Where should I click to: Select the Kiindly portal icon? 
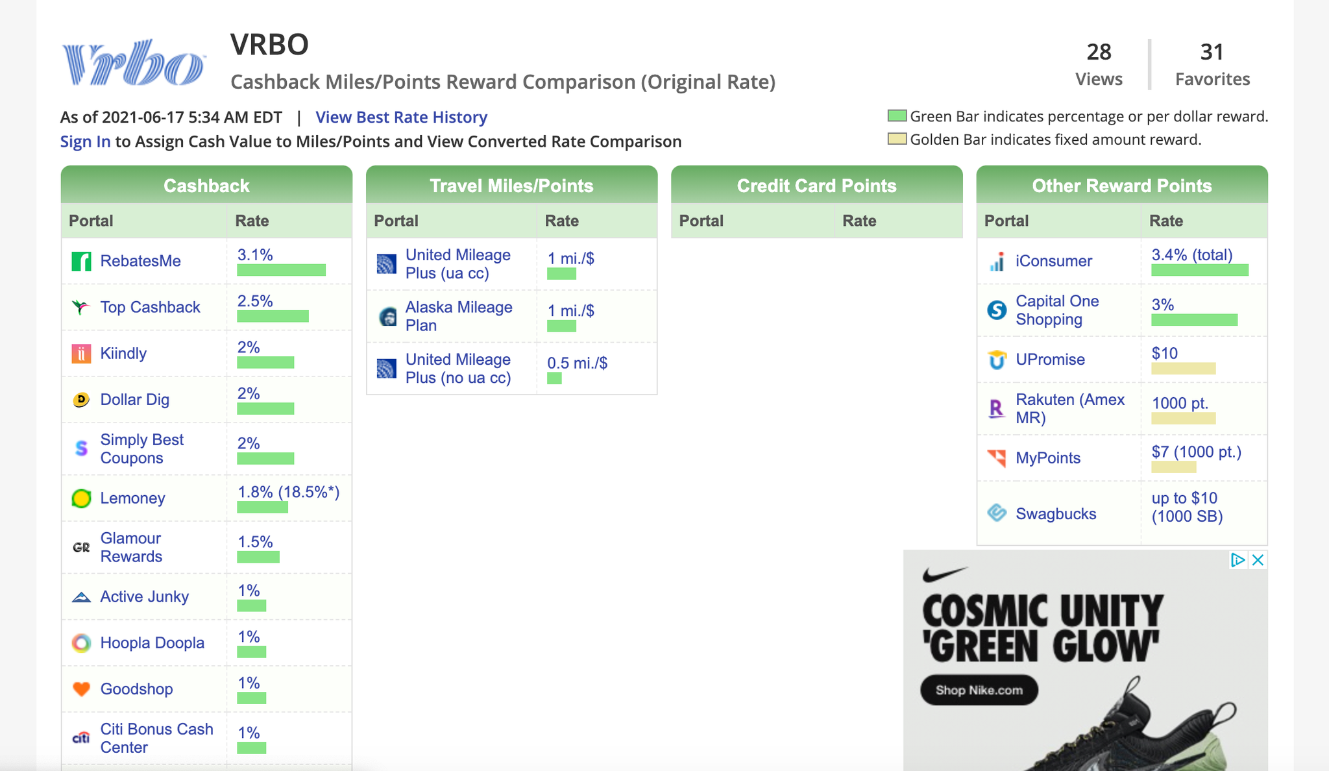[x=82, y=353]
